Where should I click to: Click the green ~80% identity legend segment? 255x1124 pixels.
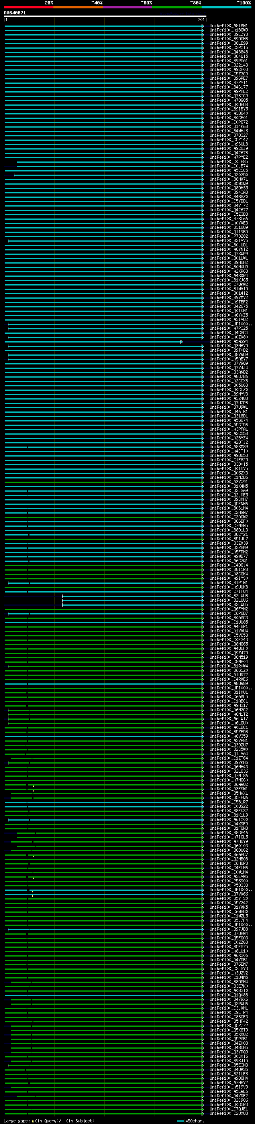[177, 7]
